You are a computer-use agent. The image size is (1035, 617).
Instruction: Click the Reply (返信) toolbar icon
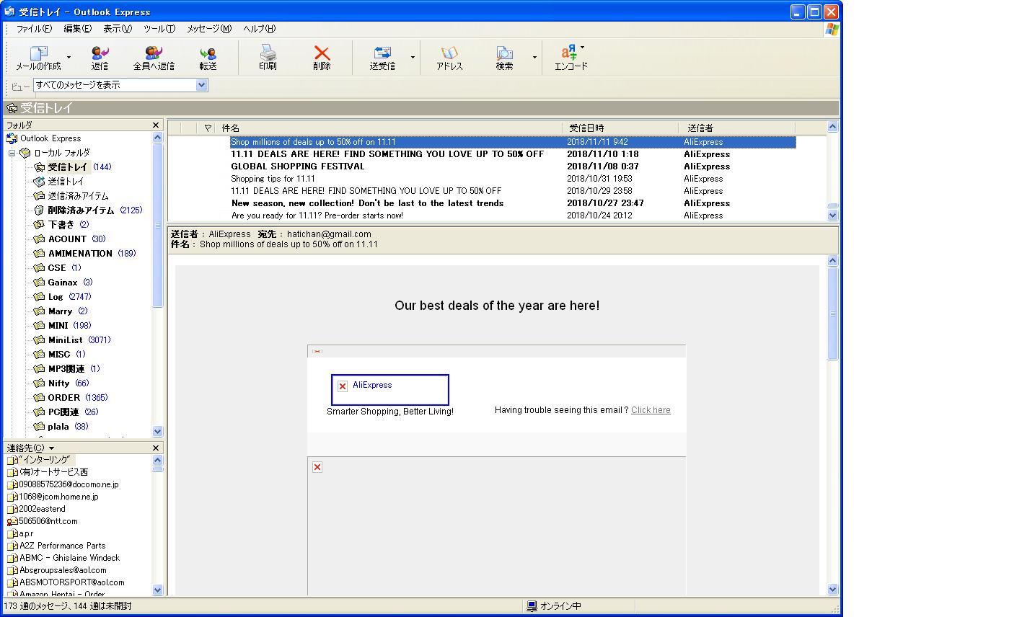100,53
